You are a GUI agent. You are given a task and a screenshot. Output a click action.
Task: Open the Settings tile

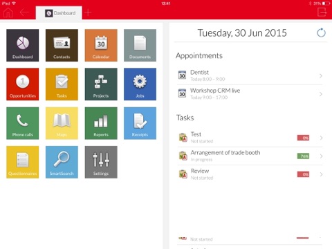(x=101, y=162)
